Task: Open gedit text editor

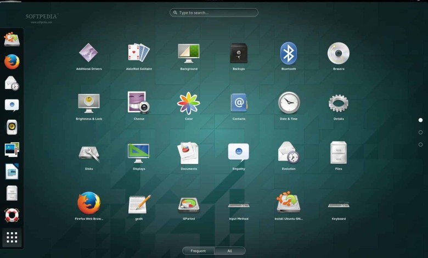Action: coord(139,204)
